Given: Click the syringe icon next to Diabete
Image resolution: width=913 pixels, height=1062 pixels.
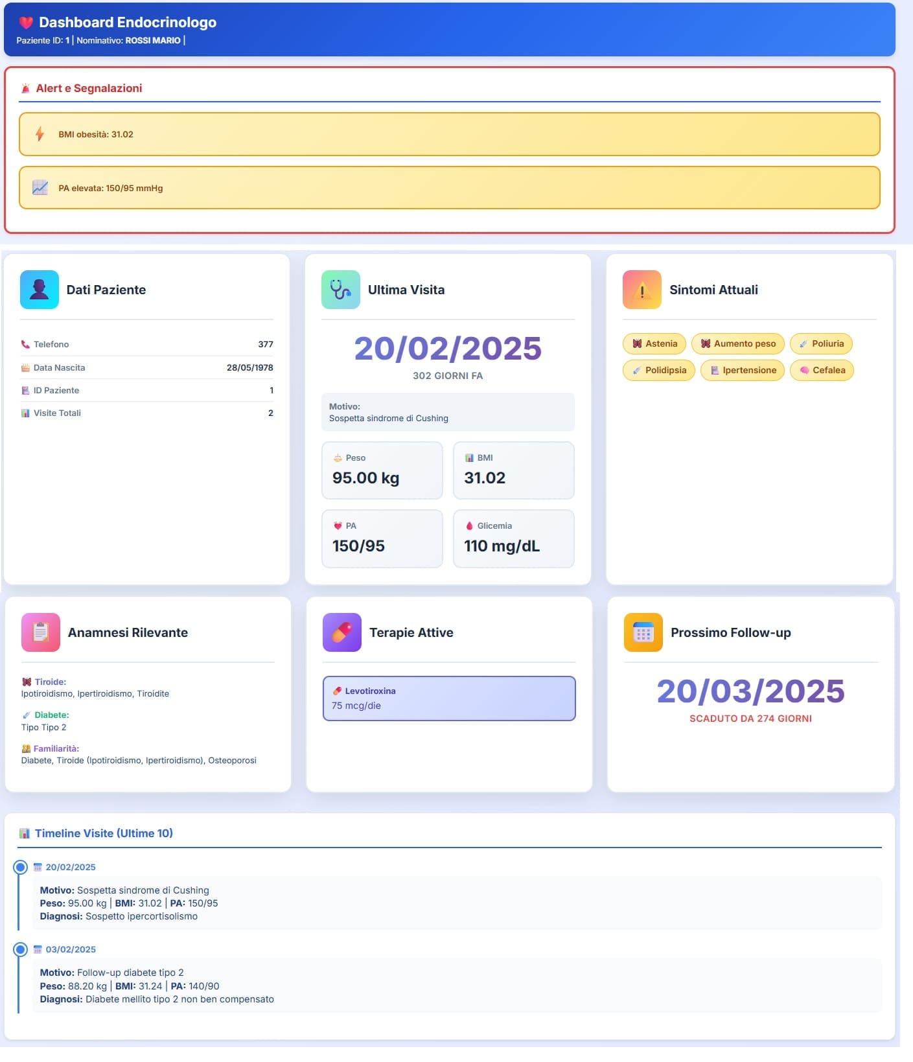Looking at the screenshot, I should [x=27, y=715].
